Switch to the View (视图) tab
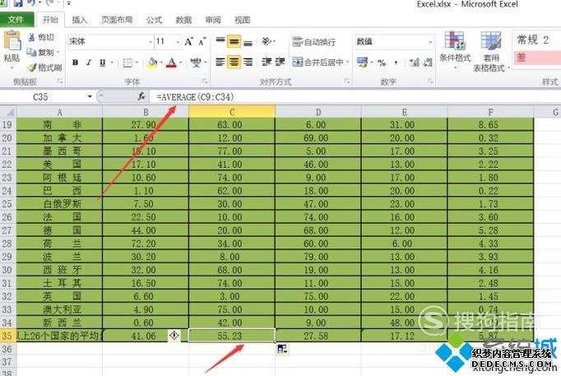Viewport: 561px width, 376px height. (242, 20)
